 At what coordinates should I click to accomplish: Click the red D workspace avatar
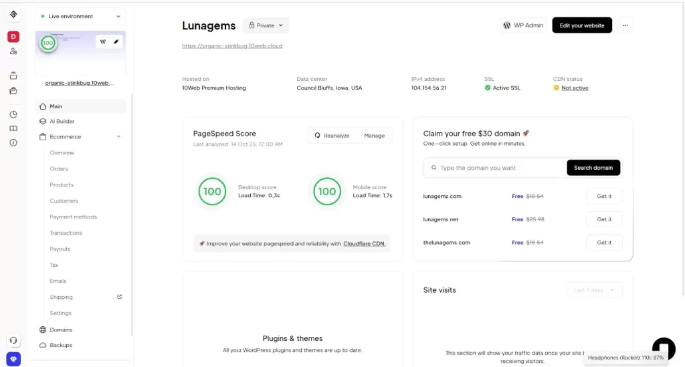click(13, 37)
